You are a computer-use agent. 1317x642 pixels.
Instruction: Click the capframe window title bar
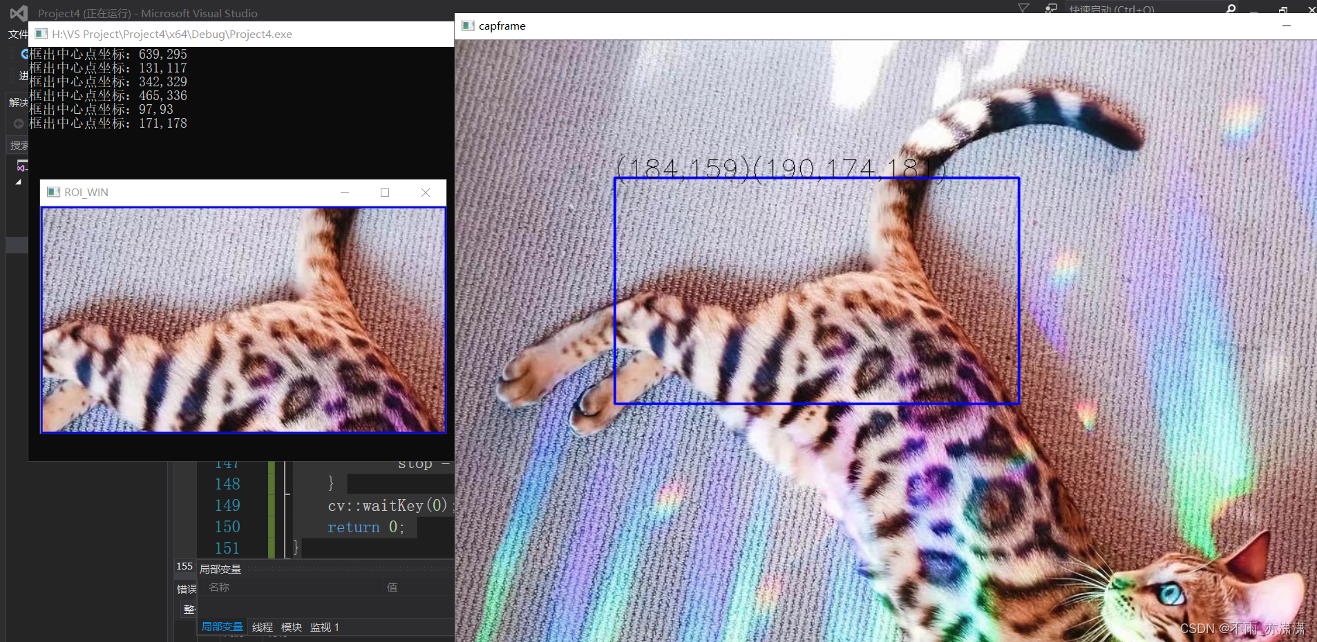[x=886, y=26]
